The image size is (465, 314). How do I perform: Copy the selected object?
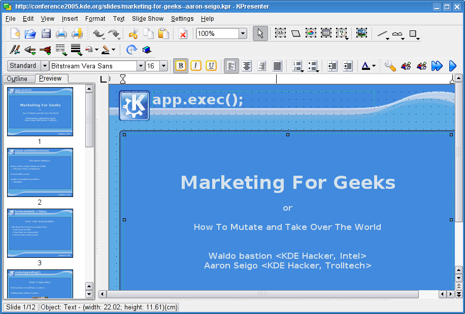[x=149, y=33]
